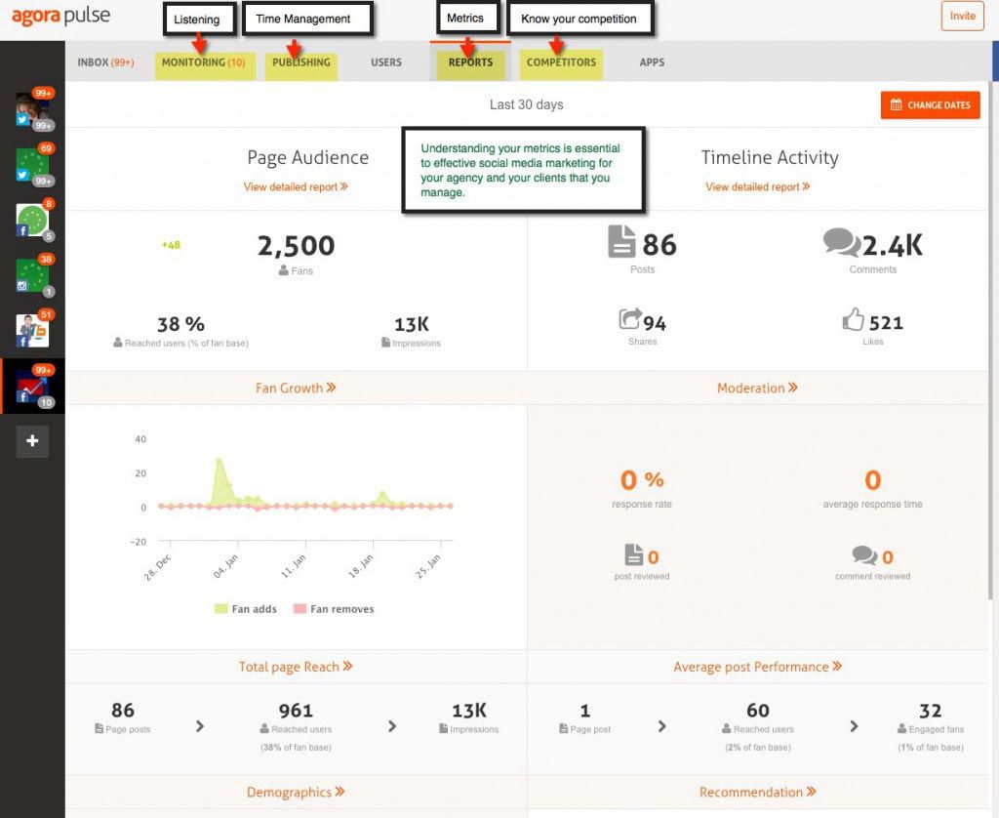Click the "0 %" response rate value
The width and height of the screenshot is (999, 818).
[642, 479]
